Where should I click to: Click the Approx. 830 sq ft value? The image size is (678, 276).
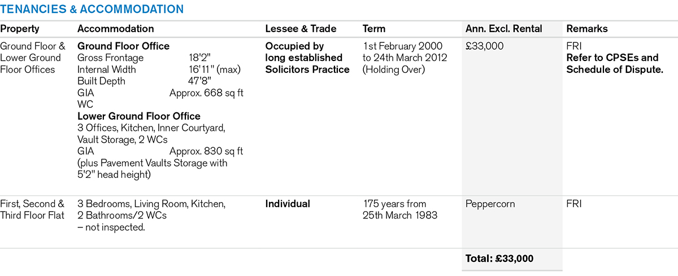pos(206,151)
